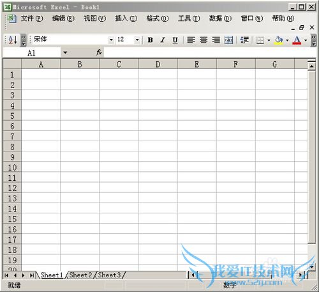Screen dimensions: 319x292
Task: Open the 插入(I) menu
Action: click(126, 19)
